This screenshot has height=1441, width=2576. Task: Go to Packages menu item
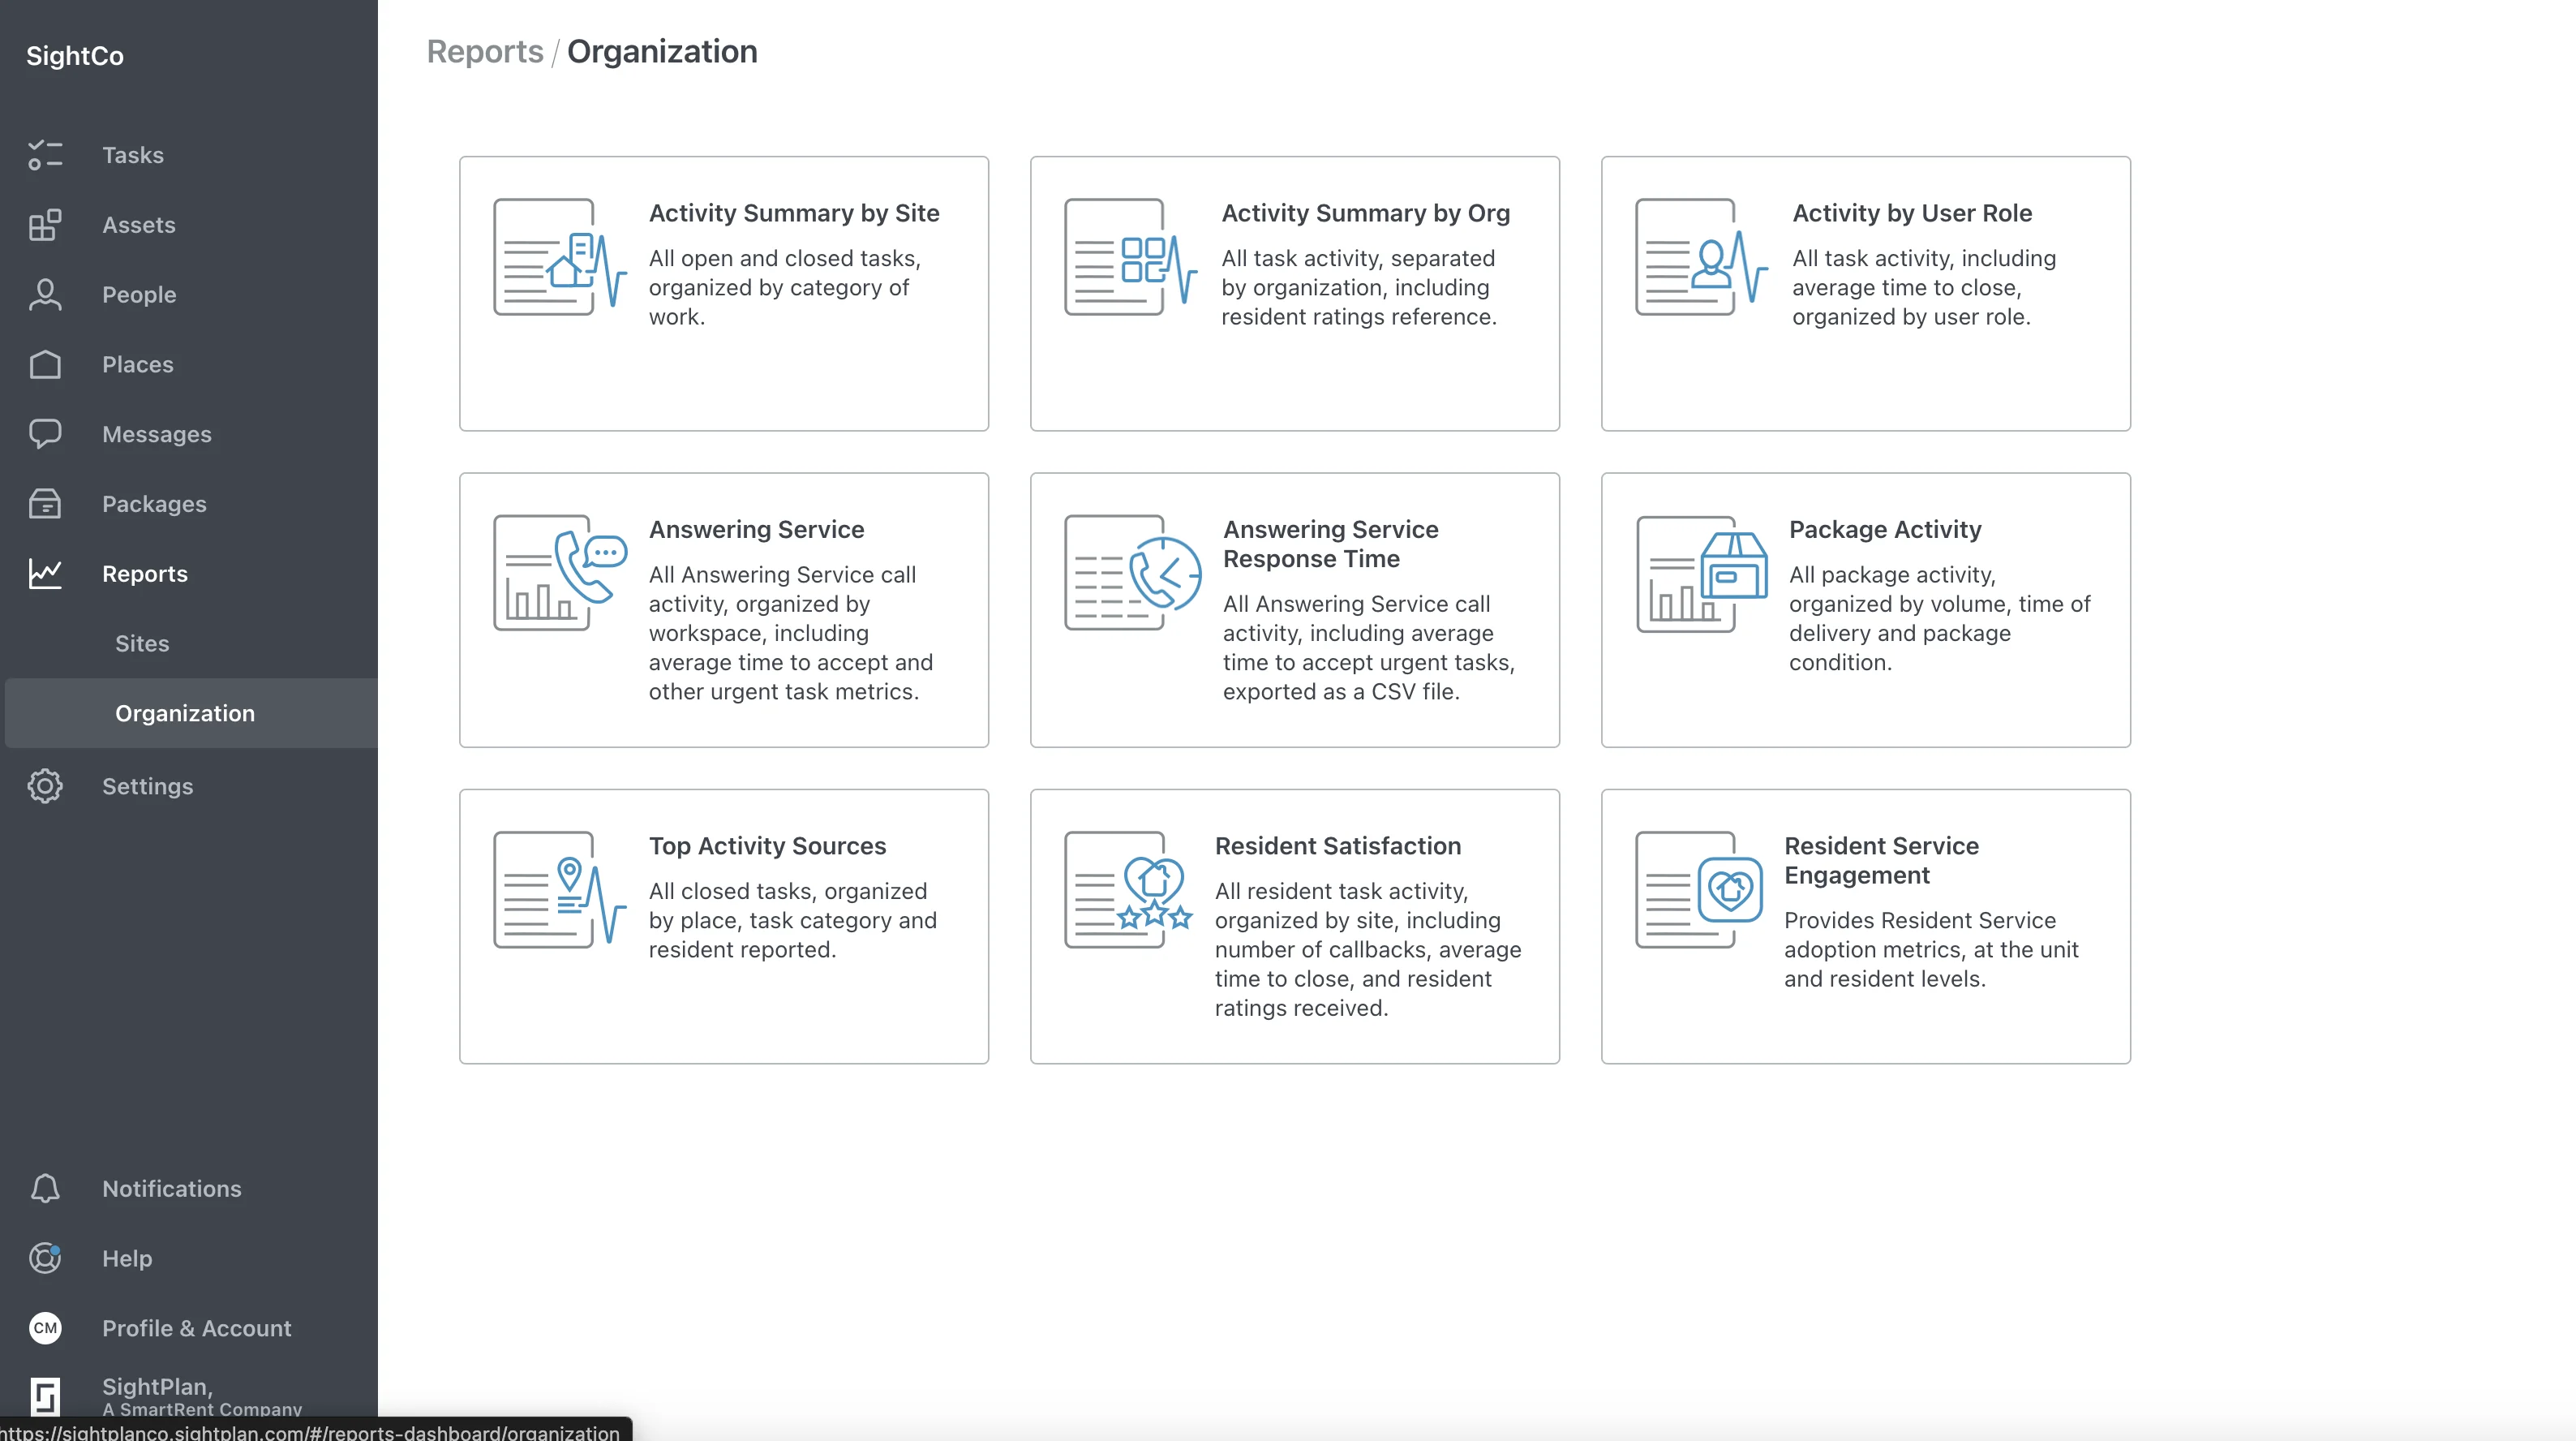pyautogui.click(x=154, y=505)
